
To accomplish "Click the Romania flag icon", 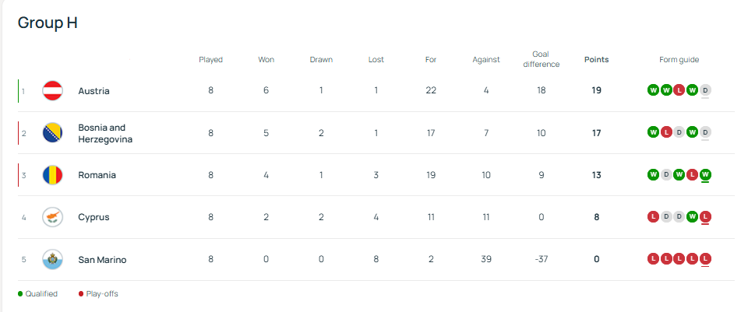I will (53, 175).
